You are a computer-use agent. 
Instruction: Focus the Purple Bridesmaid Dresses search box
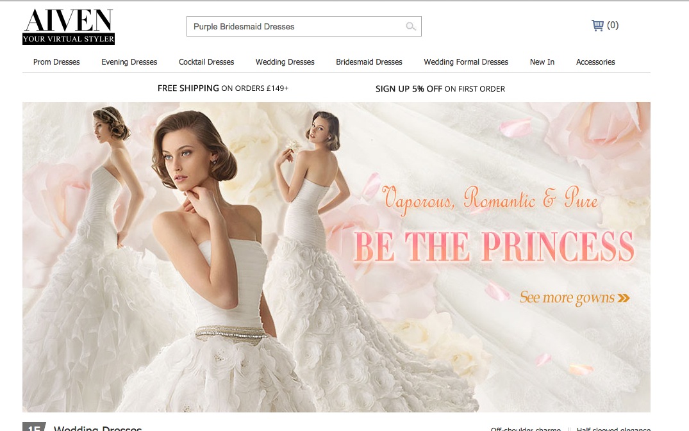pos(296,26)
